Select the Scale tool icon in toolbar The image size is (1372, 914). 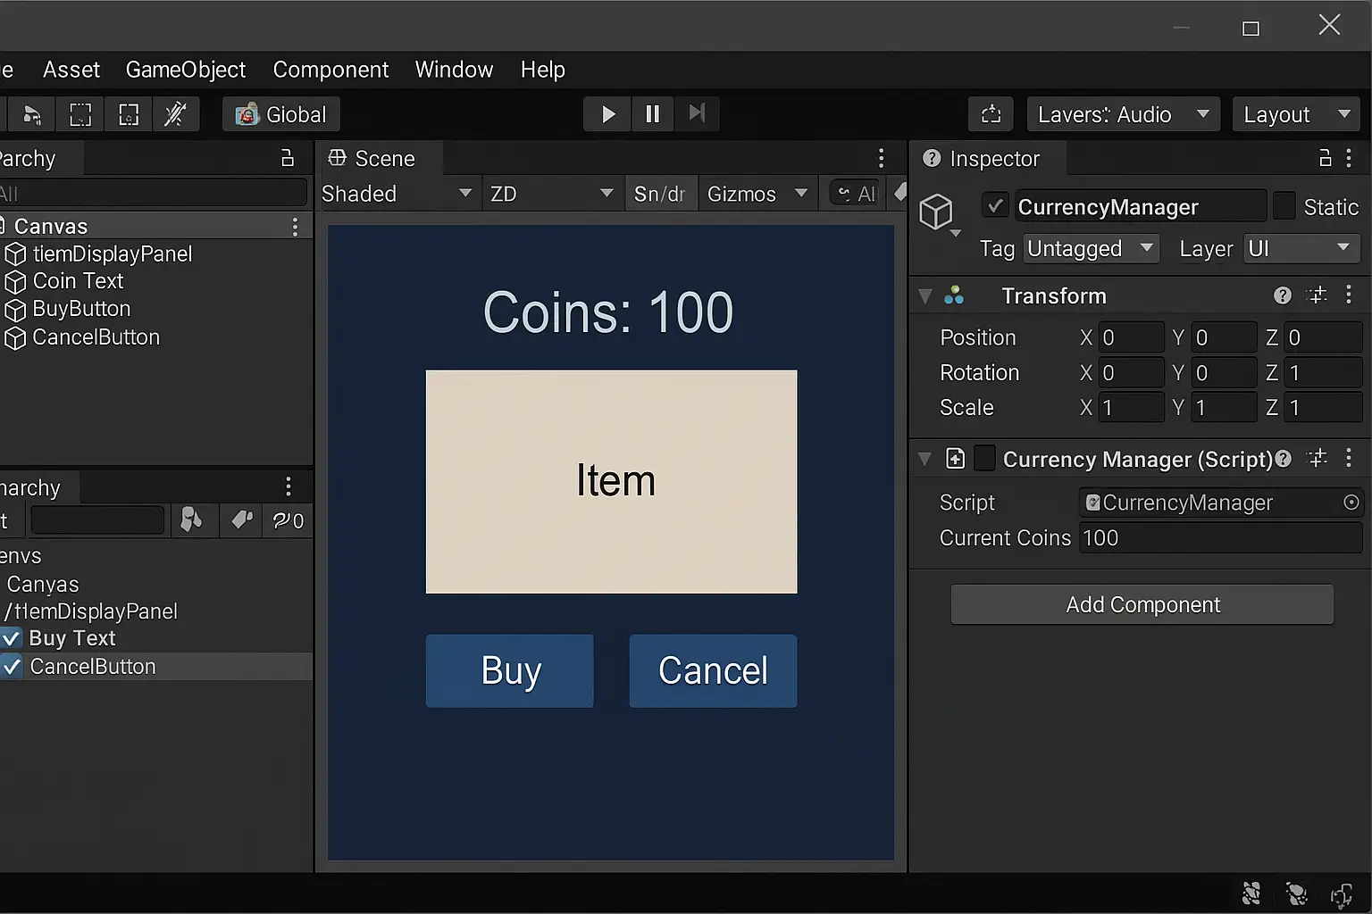point(32,114)
